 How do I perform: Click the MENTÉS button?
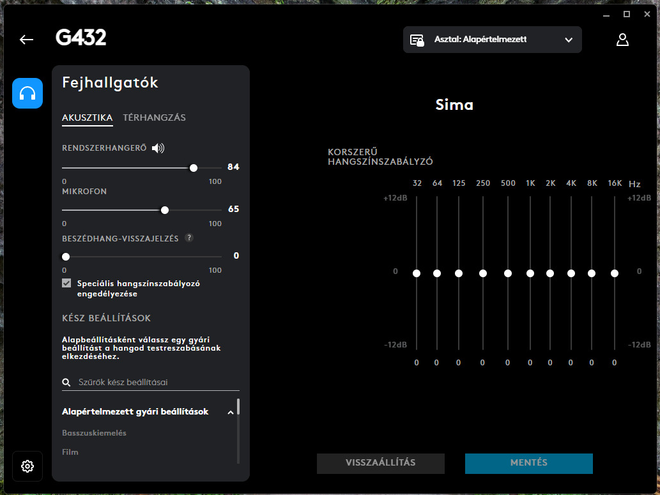(528, 462)
